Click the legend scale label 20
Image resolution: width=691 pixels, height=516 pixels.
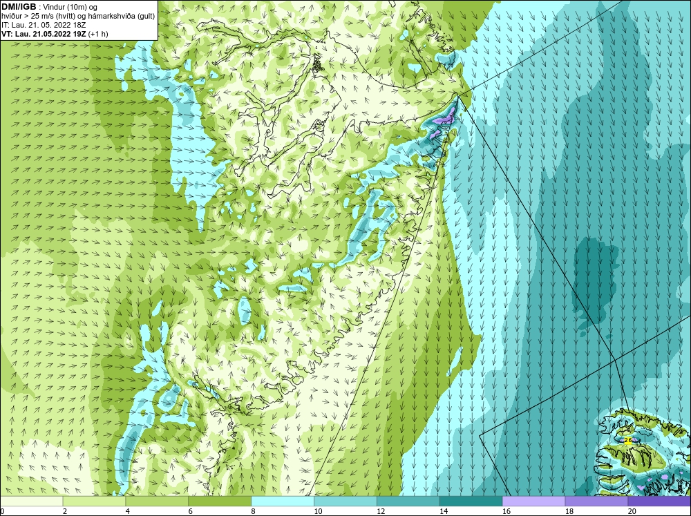(x=632, y=511)
